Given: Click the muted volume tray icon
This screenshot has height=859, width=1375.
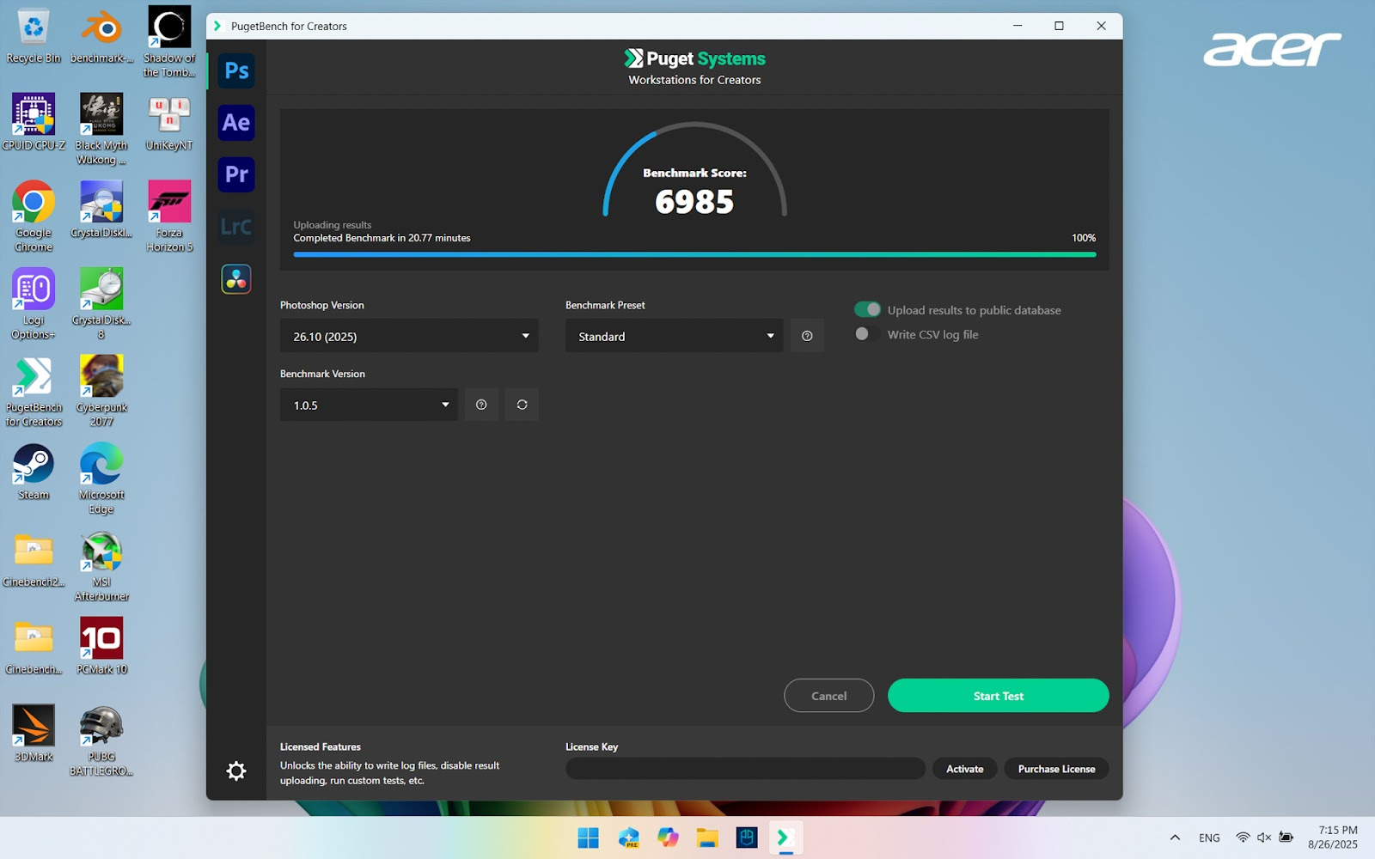Looking at the screenshot, I should pyautogui.click(x=1264, y=838).
